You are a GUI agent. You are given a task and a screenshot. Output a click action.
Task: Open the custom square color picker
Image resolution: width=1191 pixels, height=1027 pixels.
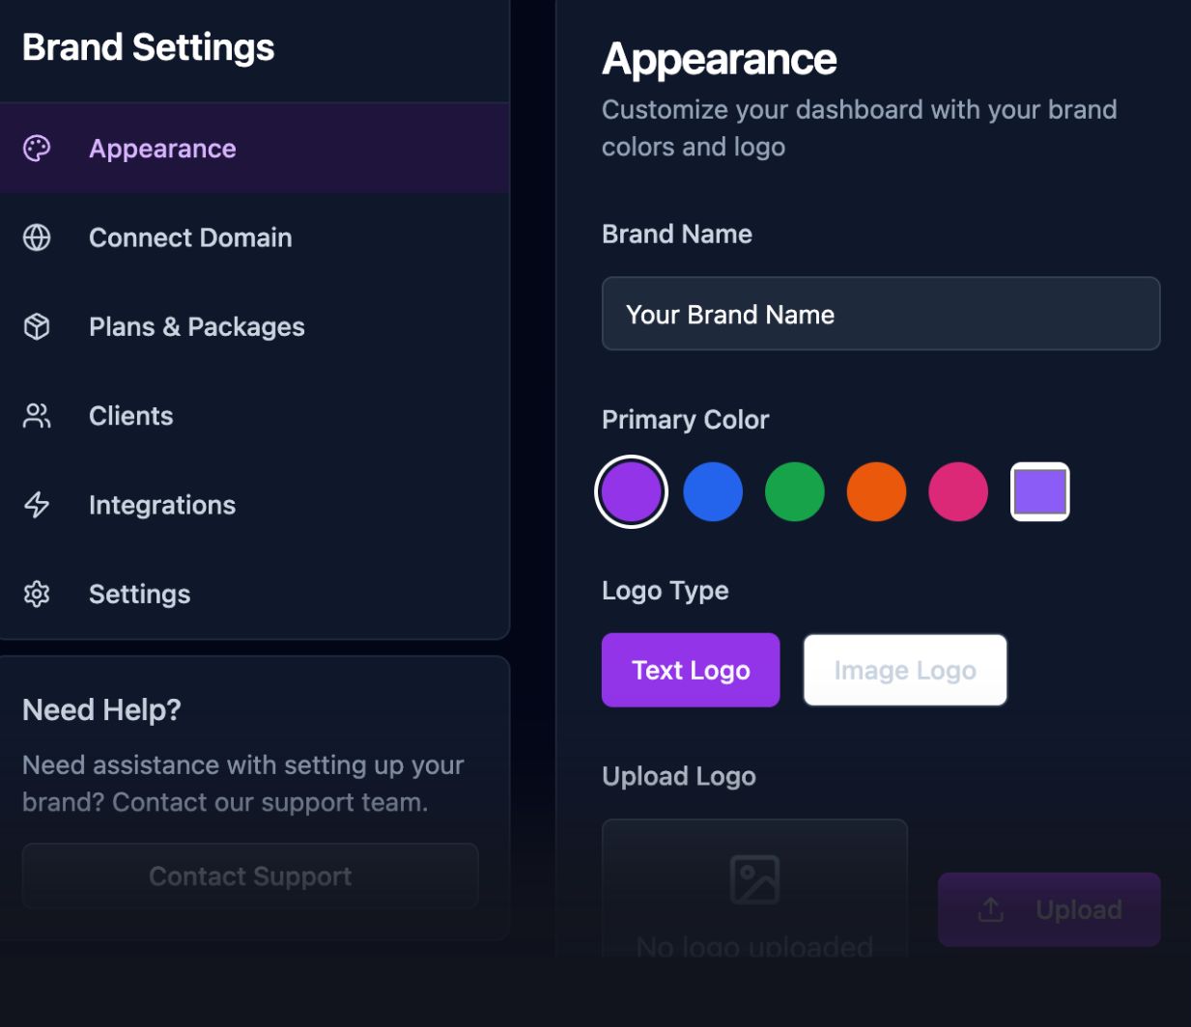[1039, 491]
